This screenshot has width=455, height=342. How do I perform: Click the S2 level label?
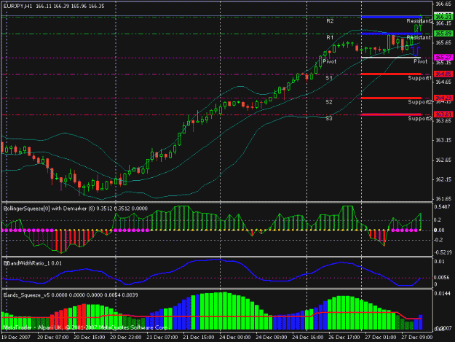pyautogui.click(x=329, y=101)
